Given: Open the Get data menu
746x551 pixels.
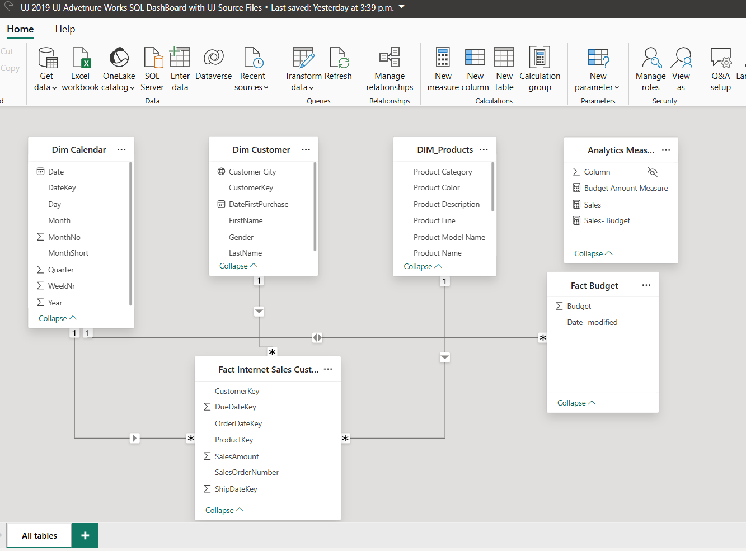Looking at the screenshot, I should click(46, 69).
